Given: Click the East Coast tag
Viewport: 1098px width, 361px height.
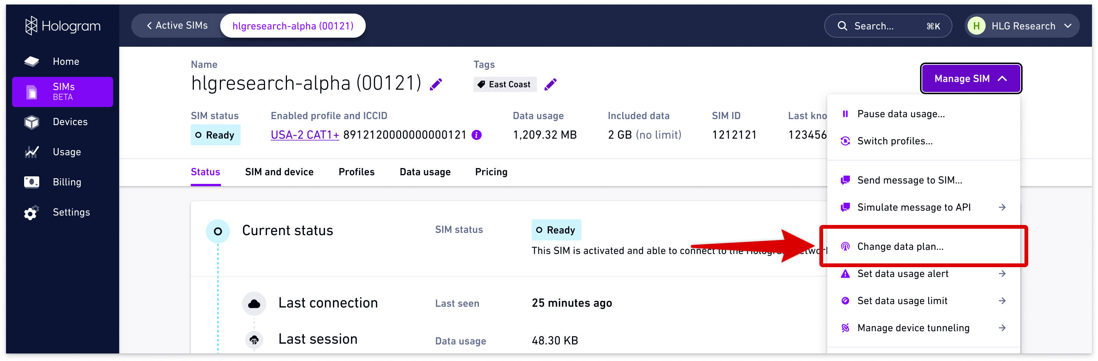Looking at the screenshot, I should point(505,84).
